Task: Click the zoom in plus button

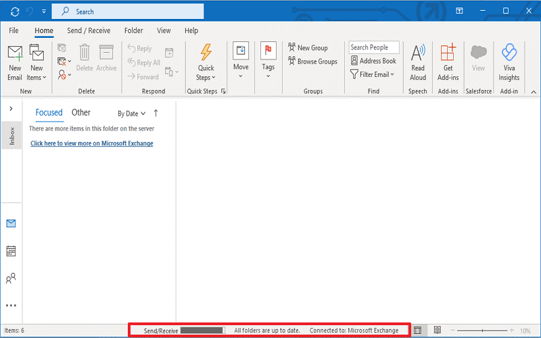Action: [x=512, y=331]
